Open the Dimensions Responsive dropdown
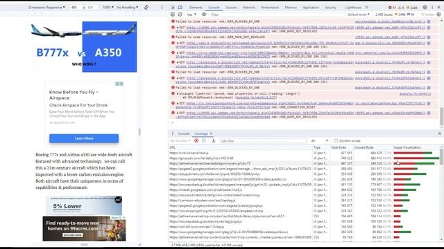The image size is (444, 249). point(46,8)
